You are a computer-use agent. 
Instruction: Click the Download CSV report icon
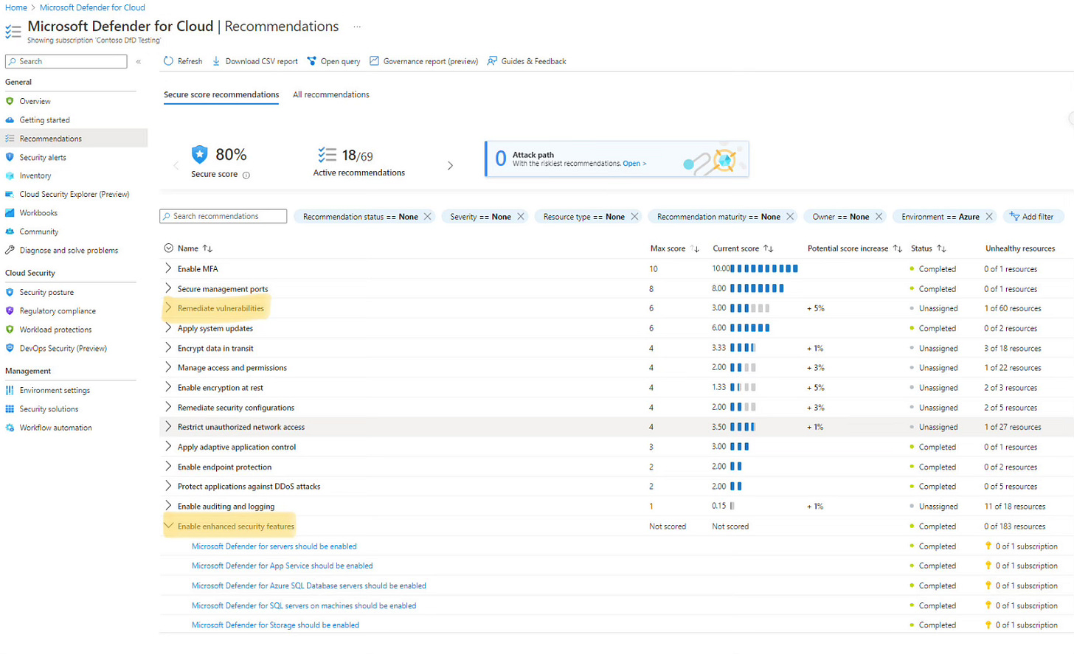(216, 61)
